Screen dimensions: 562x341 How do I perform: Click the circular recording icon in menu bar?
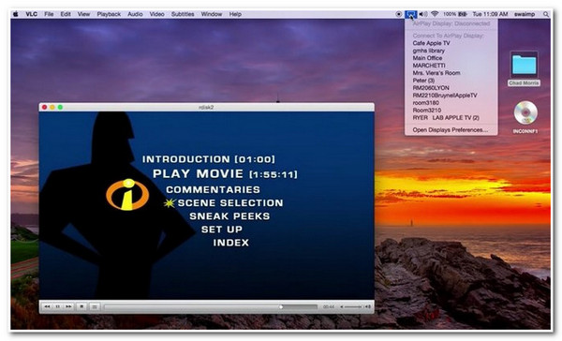click(399, 14)
